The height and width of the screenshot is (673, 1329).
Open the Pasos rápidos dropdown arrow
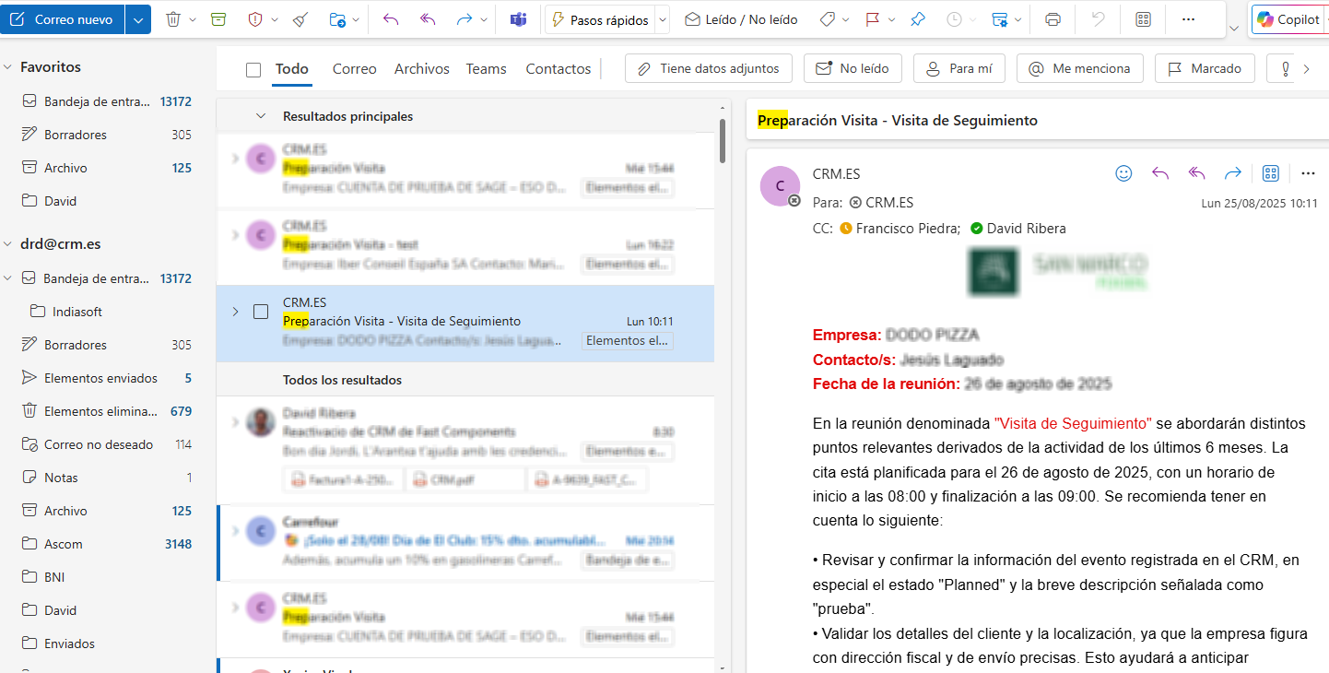tap(662, 19)
